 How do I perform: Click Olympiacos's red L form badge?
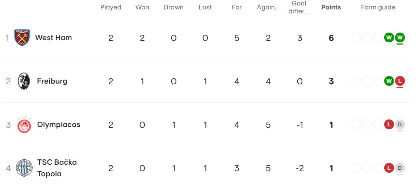(389, 125)
